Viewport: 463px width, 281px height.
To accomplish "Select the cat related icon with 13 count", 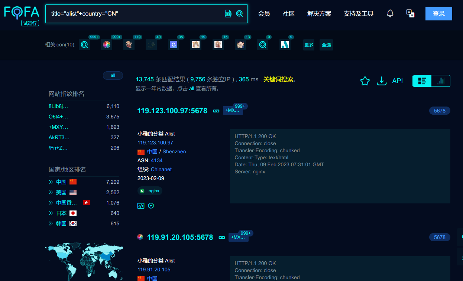I will [240, 45].
